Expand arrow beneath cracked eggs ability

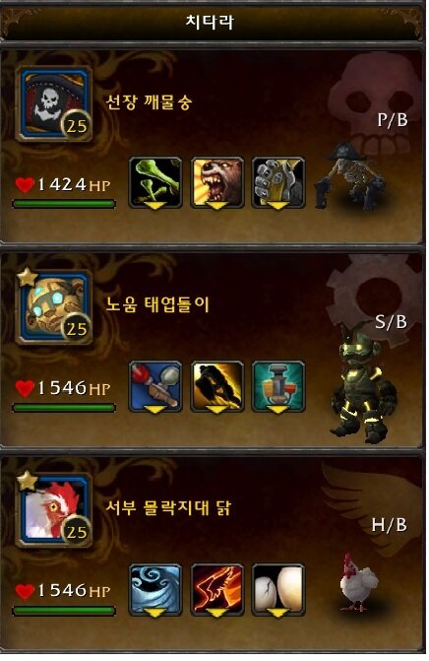click(278, 613)
